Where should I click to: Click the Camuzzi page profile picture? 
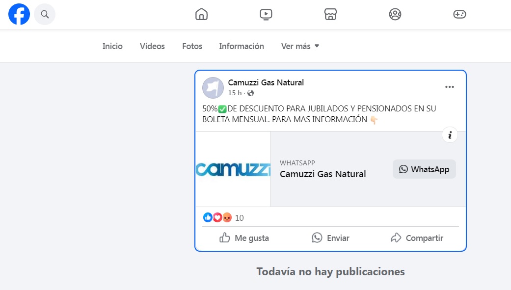[213, 88]
